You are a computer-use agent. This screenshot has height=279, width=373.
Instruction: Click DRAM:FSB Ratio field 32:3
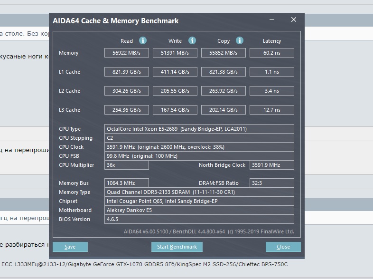tap(271, 183)
